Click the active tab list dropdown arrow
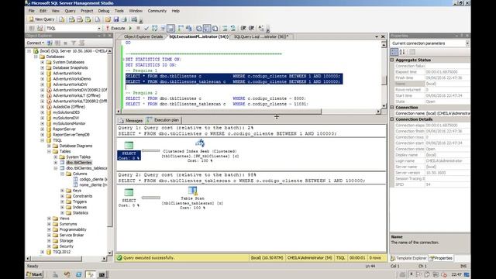Viewport: 496px width, 279px height. tap(377, 36)
